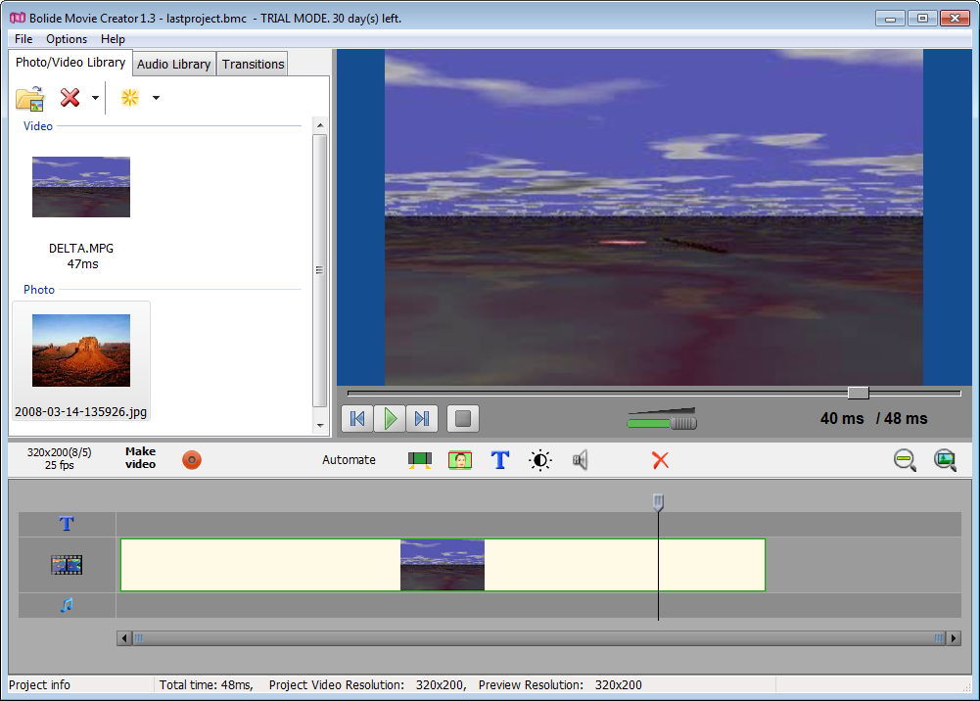Click the / 48 ms total duration readout
Image resolution: width=980 pixels, height=701 pixels.
902,419
